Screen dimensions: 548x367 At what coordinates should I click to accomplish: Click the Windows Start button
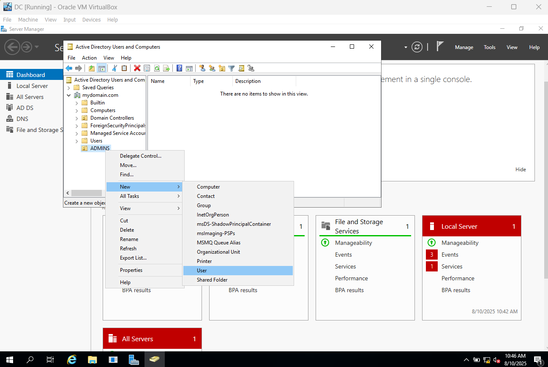[9, 359]
